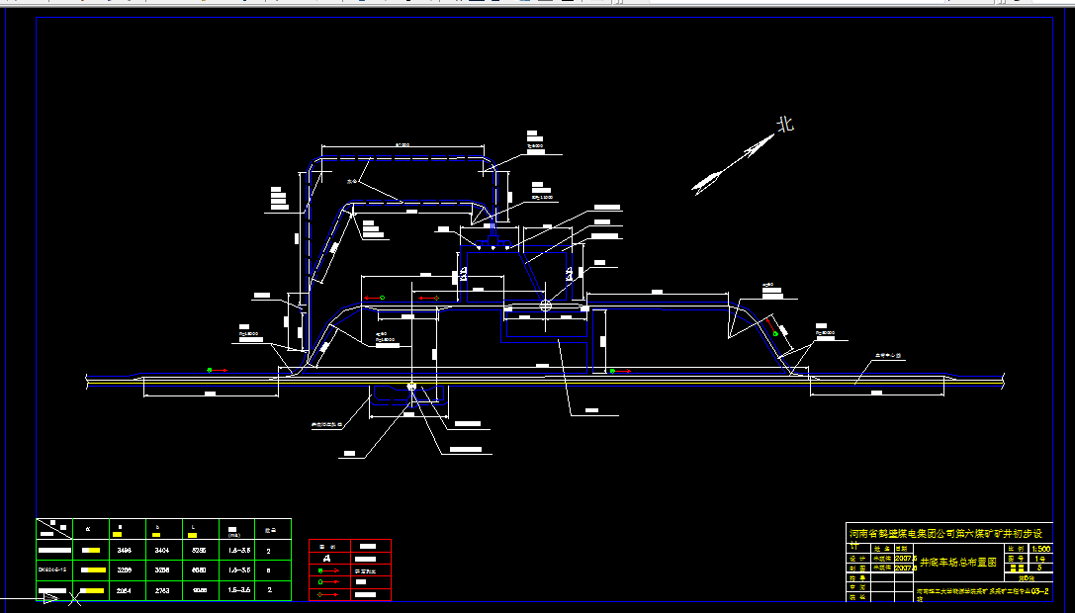Click the quantity 2 in the last turnout row
The image size is (1075, 613).
tap(269, 589)
